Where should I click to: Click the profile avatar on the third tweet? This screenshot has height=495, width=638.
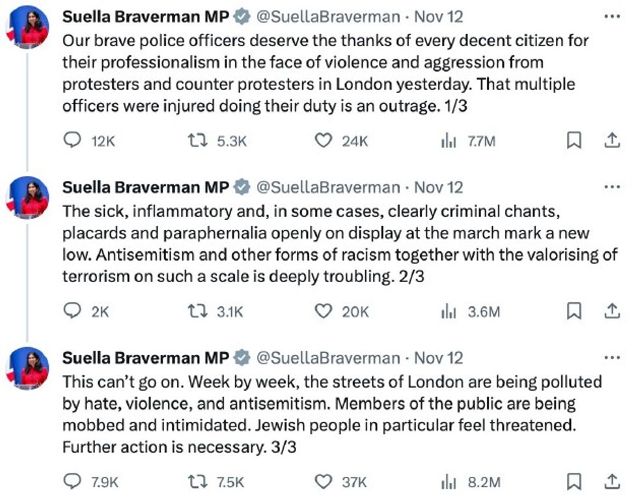coord(28,367)
